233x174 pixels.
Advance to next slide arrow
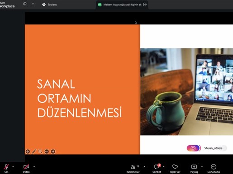[53, 151]
